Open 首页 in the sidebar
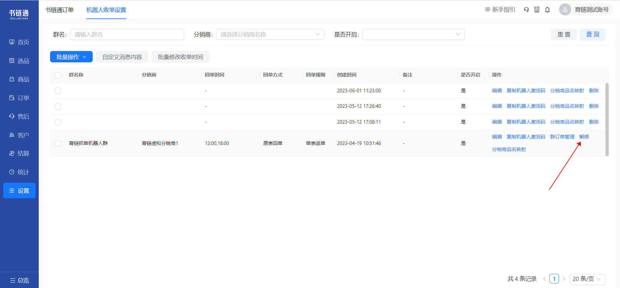The image size is (620, 288). pos(19,42)
